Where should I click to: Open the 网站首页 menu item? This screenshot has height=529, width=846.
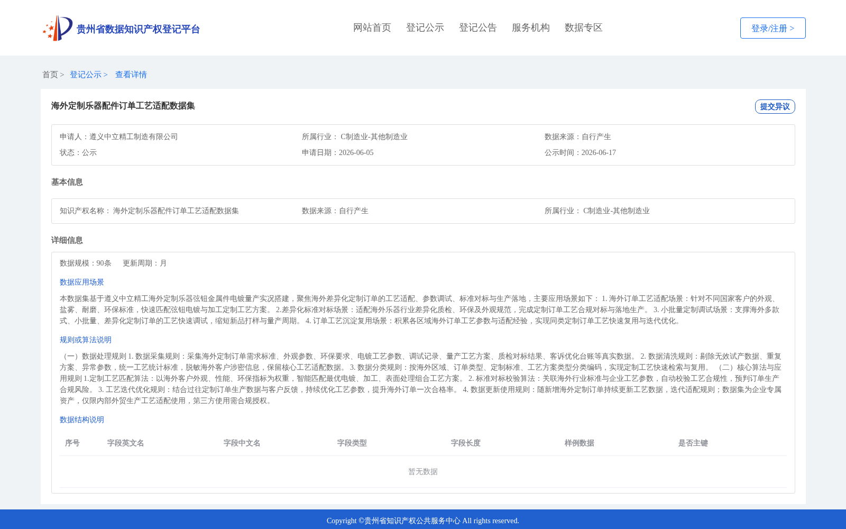click(x=372, y=28)
